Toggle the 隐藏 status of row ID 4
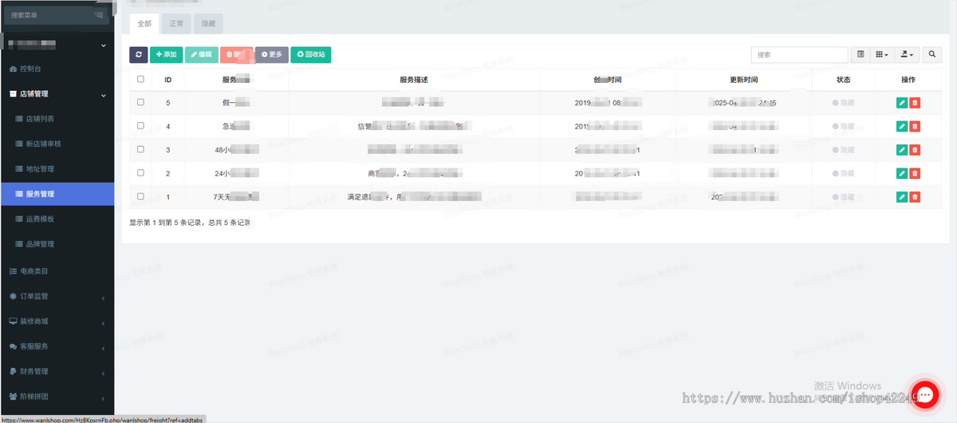 [x=843, y=126]
